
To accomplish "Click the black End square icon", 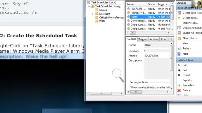I will click(x=179, y=70).
